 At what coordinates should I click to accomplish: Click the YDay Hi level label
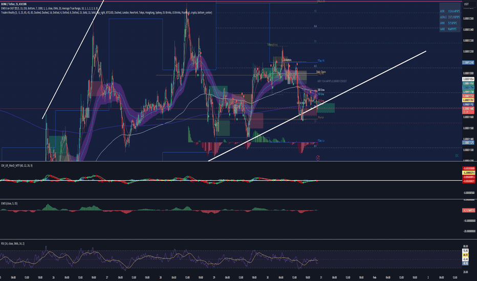point(321,61)
